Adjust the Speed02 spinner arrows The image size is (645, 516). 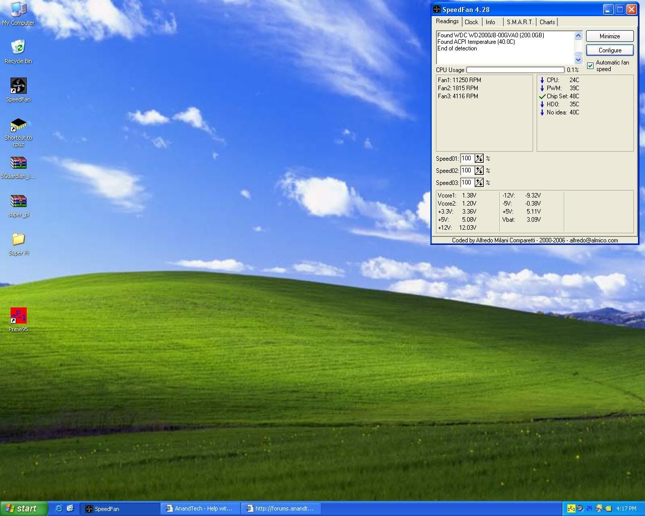[x=479, y=170]
